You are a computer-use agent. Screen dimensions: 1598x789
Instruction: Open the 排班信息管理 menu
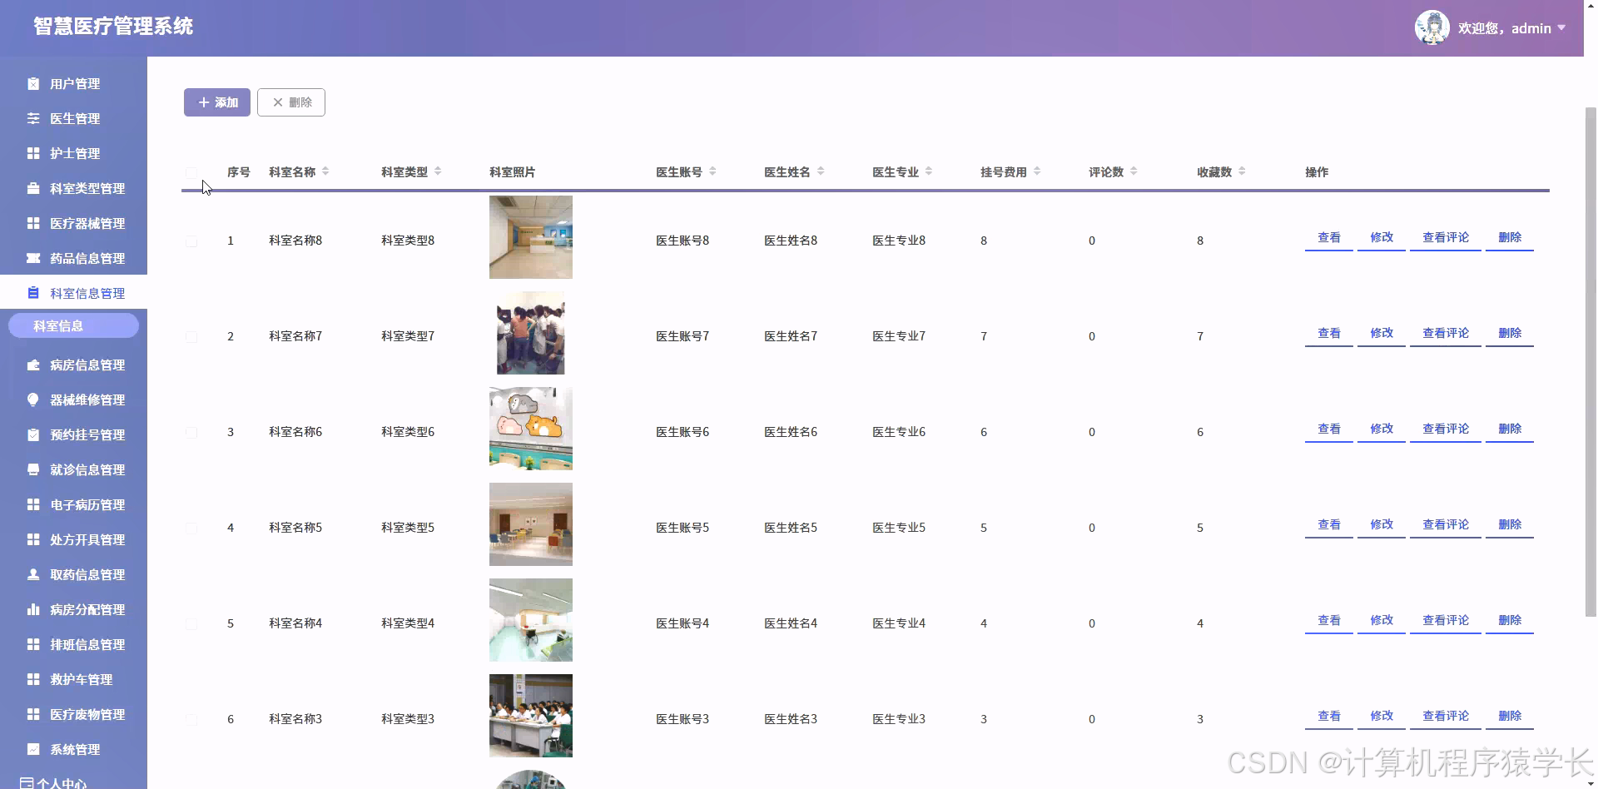click(x=73, y=644)
